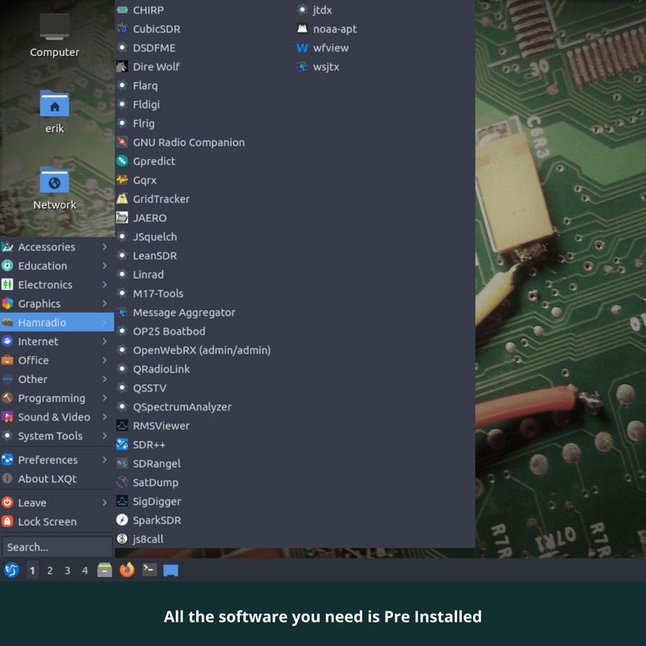This screenshot has height=646, width=646.
Task: Open js8call icon
Action: pyautogui.click(x=122, y=539)
